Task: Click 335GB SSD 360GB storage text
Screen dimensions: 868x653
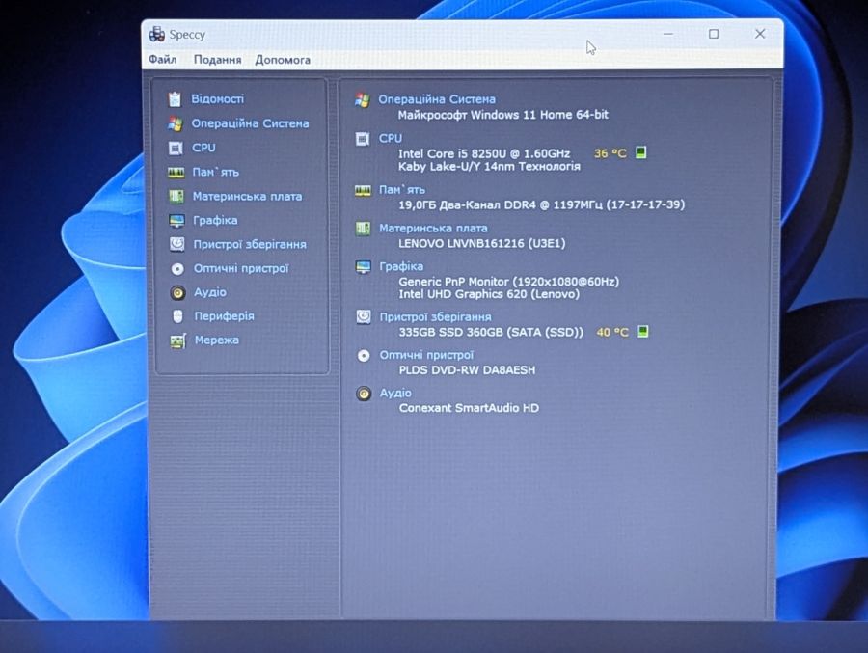Action: click(x=491, y=333)
